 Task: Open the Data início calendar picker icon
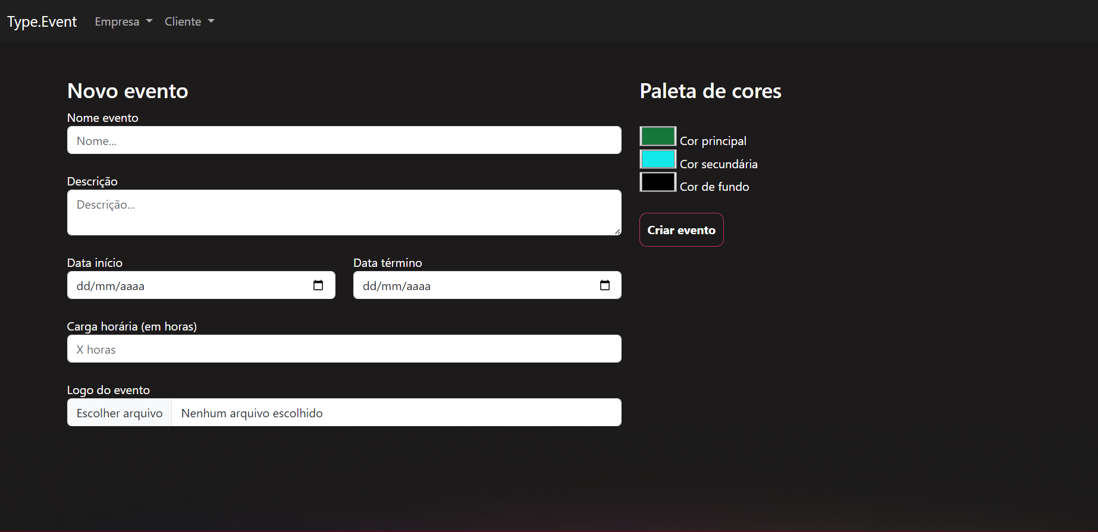click(x=318, y=285)
